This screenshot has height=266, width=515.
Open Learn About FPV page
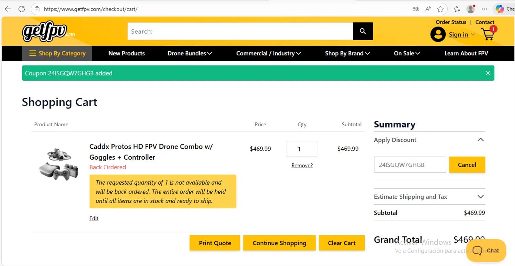(x=466, y=53)
